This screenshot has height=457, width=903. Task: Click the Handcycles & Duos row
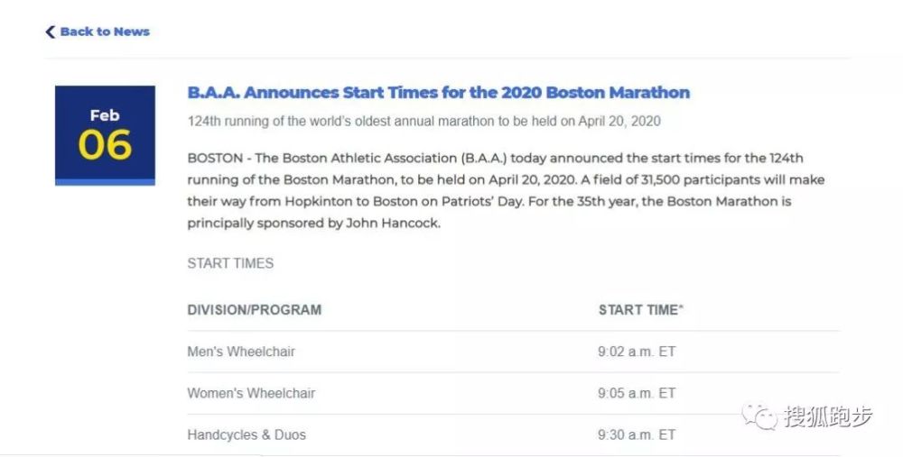tap(513, 434)
